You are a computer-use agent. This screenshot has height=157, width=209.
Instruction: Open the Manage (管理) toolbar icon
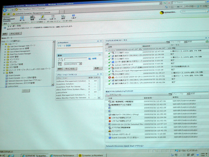pos(32,18)
